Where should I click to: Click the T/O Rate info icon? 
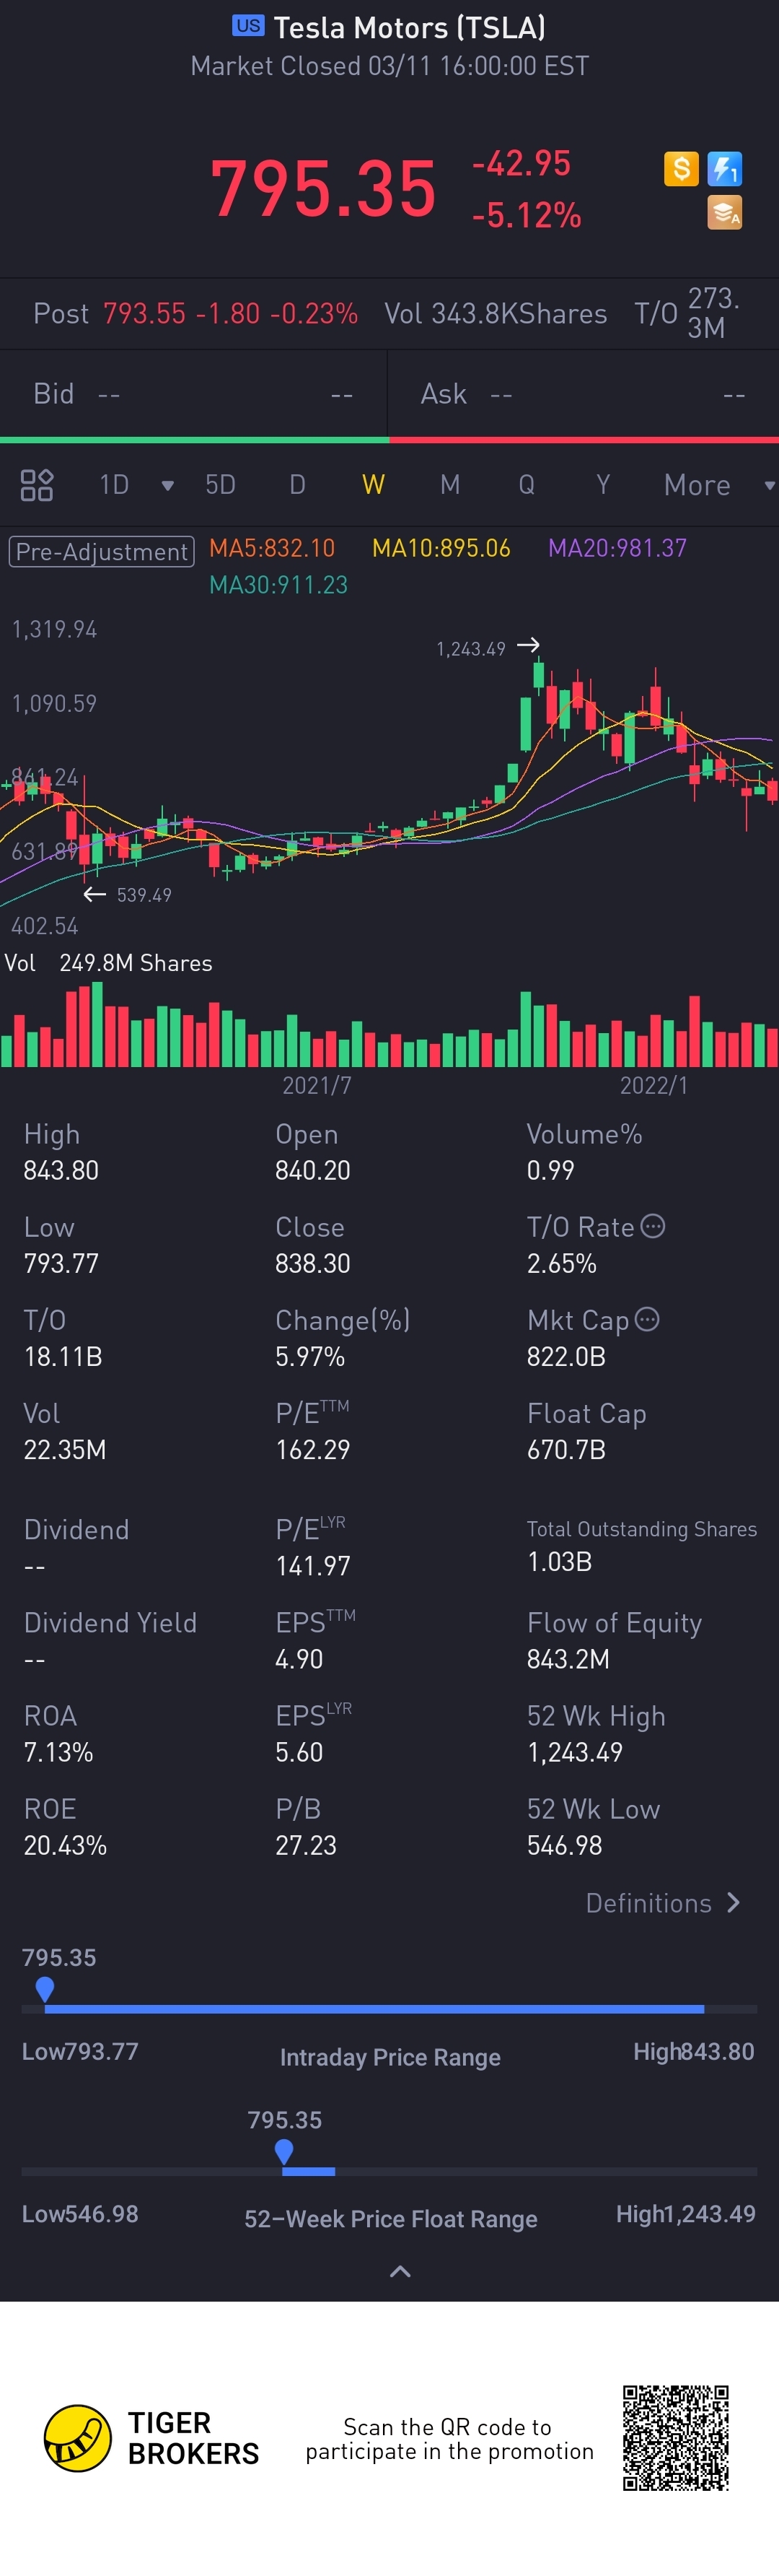[652, 1227]
